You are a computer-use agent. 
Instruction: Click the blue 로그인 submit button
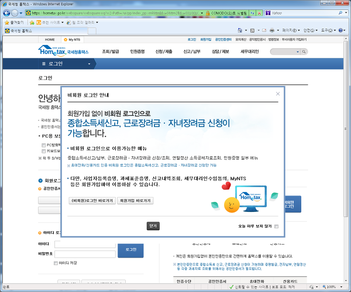(130, 250)
